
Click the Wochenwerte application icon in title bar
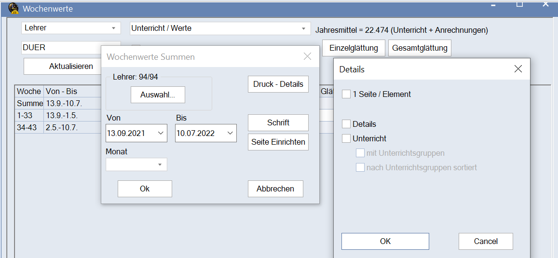tap(14, 9)
